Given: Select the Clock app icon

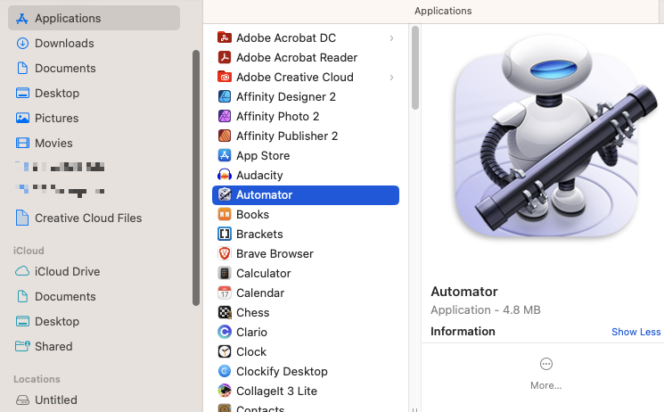Looking at the screenshot, I should tap(225, 352).
